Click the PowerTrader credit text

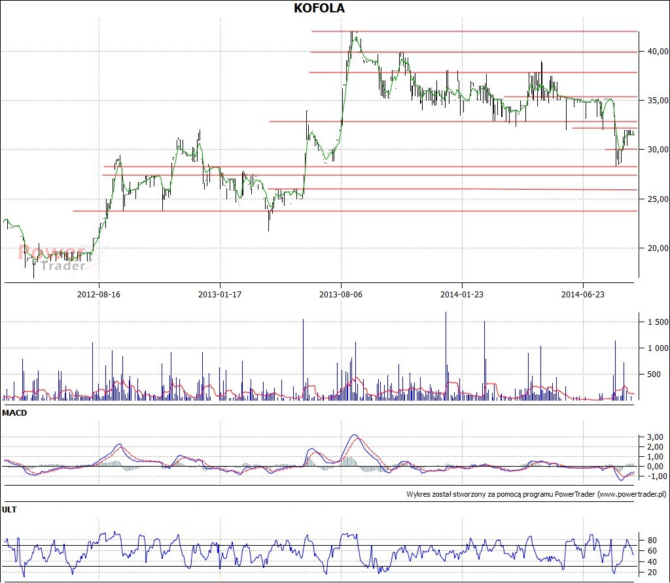[537, 494]
